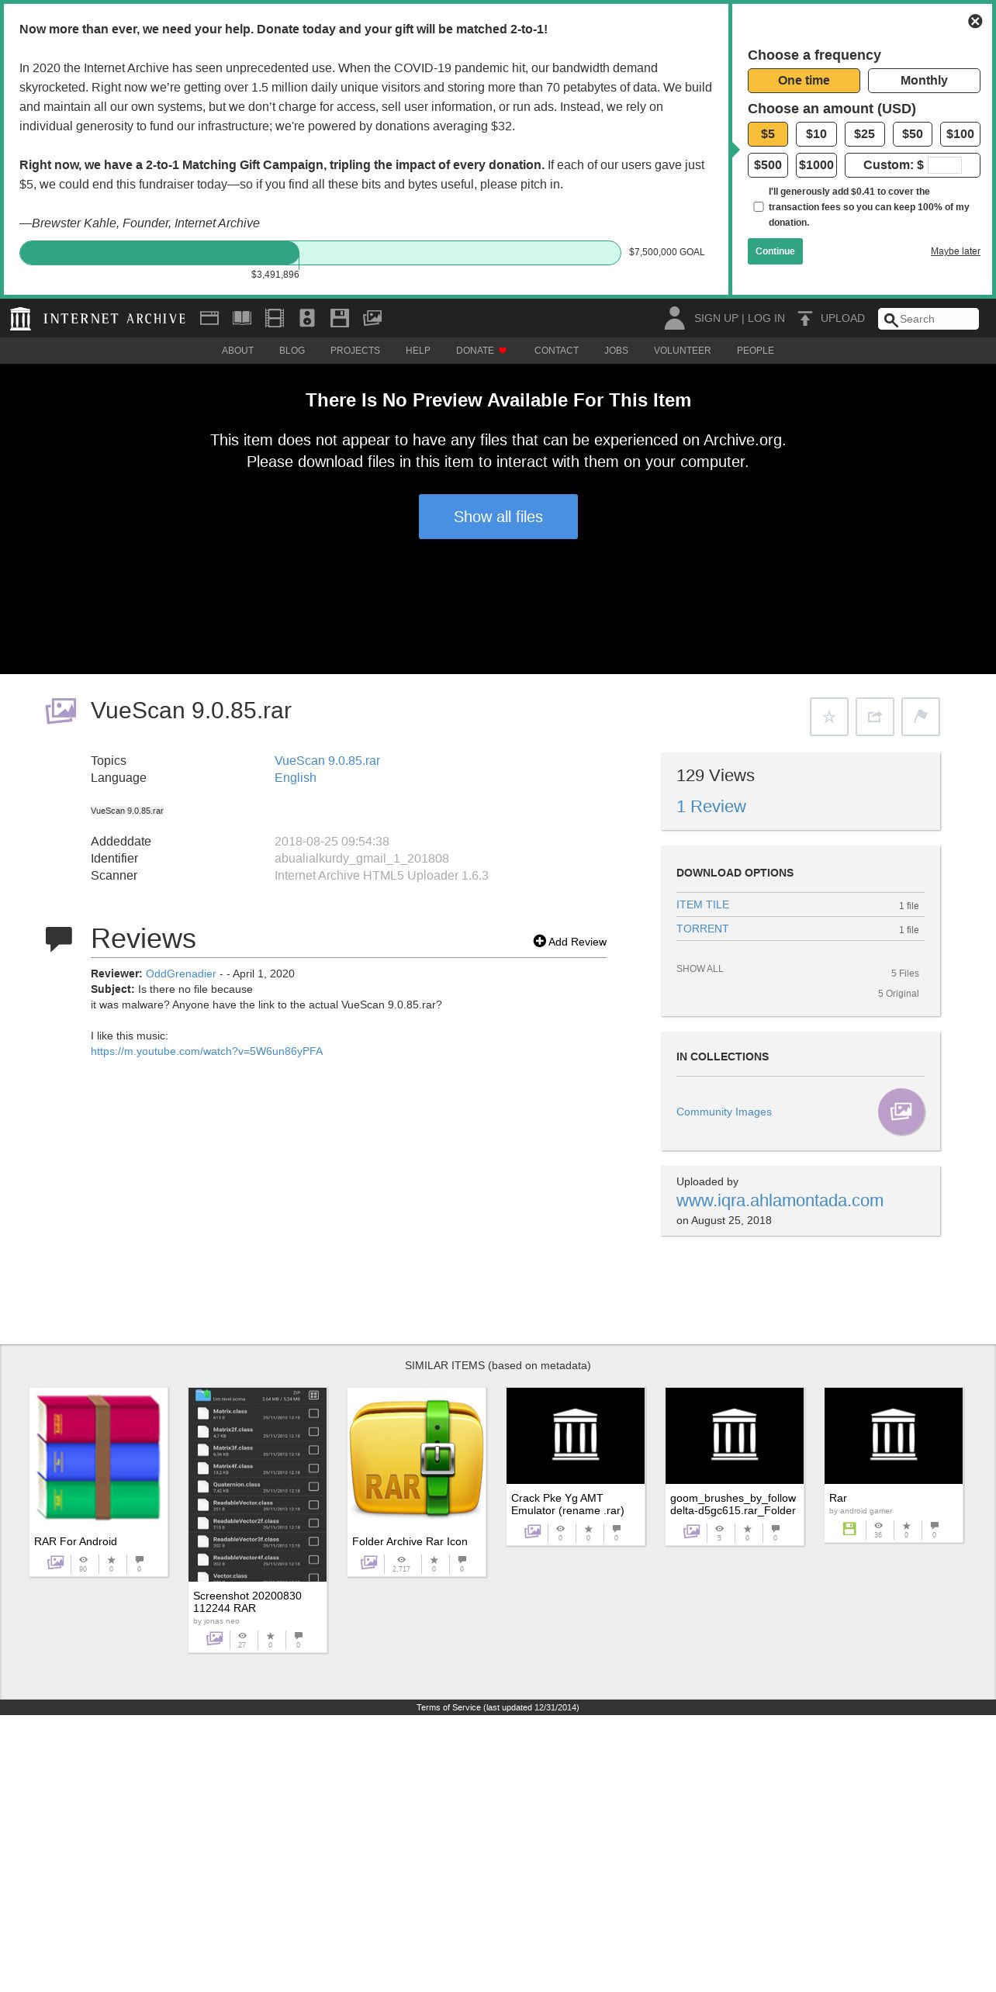Image resolution: width=996 pixels, height=1992 pixels.
Task: Choose the $1000 donation amount
Action: coord(816,165)
